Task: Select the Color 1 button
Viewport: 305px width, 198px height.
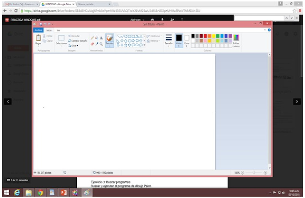Action: tap(179, 40)
